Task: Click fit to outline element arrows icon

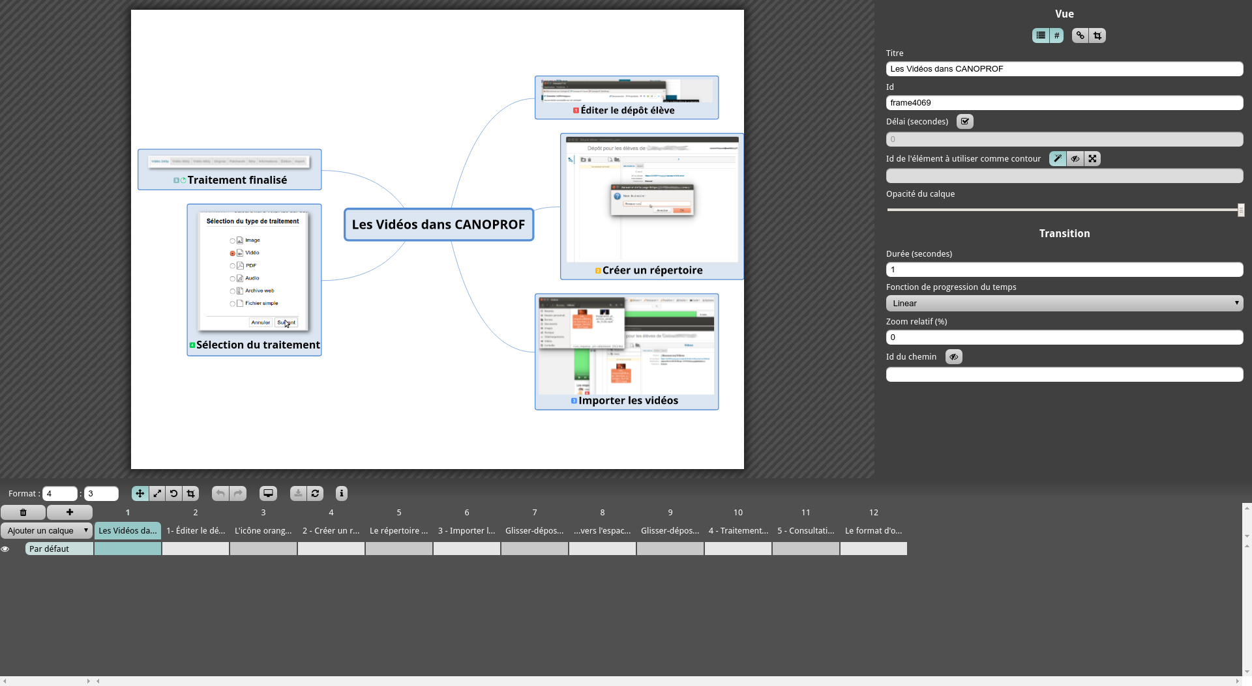Action: 1092,158
